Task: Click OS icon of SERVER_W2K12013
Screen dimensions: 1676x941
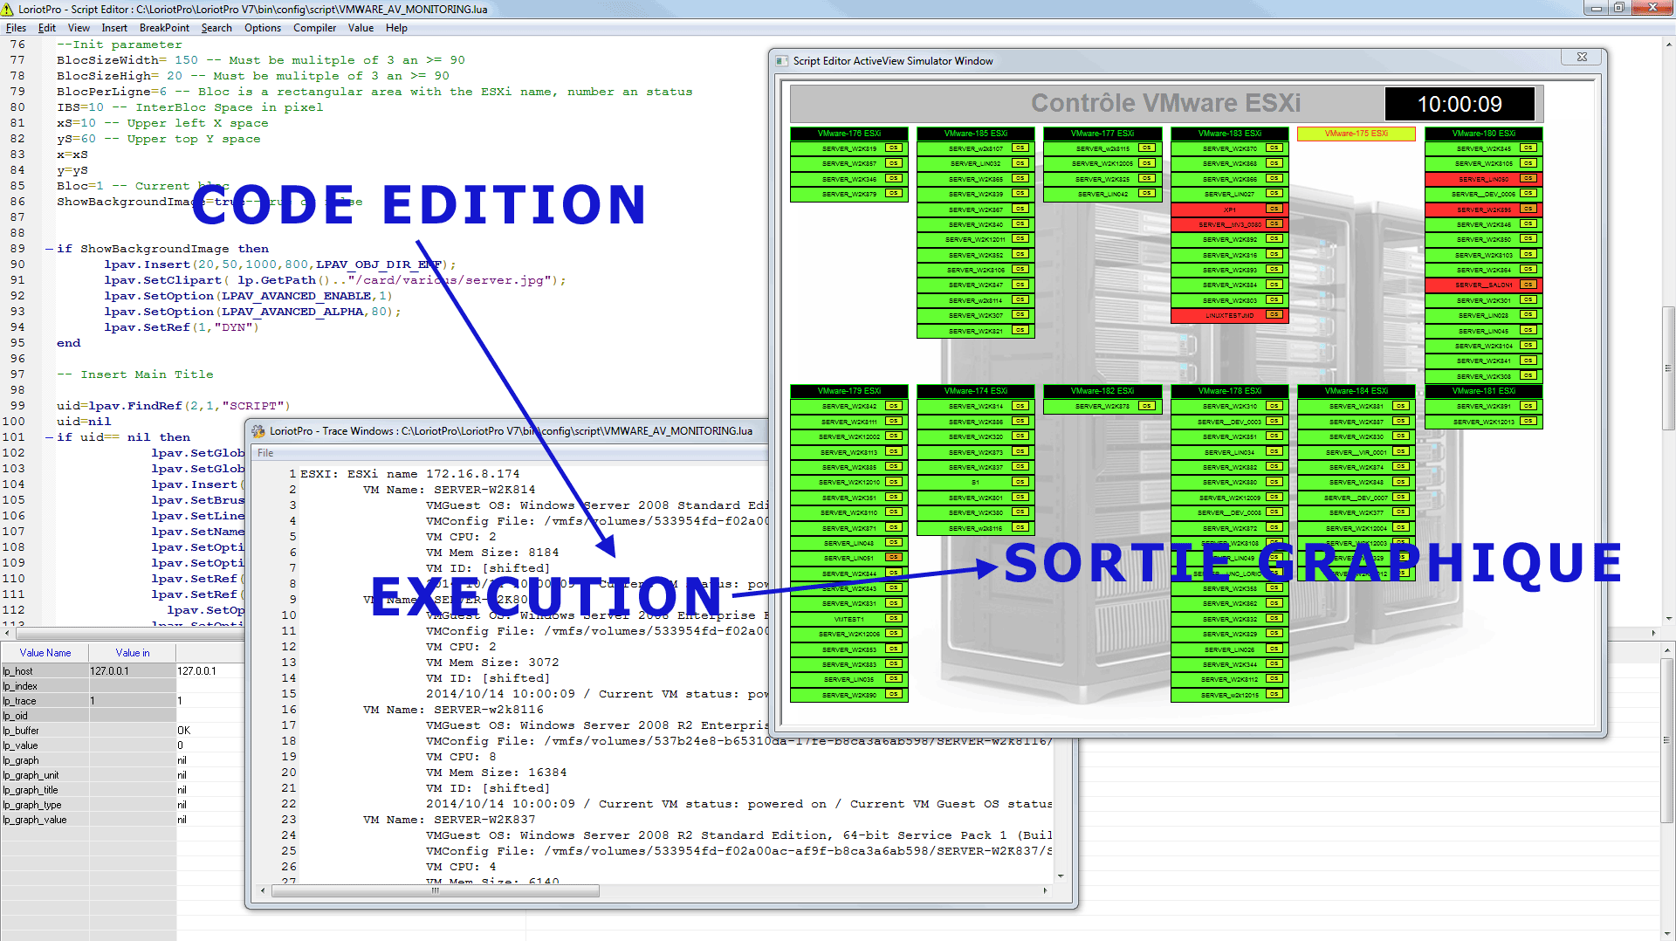Action: (x=1528, y=422)
